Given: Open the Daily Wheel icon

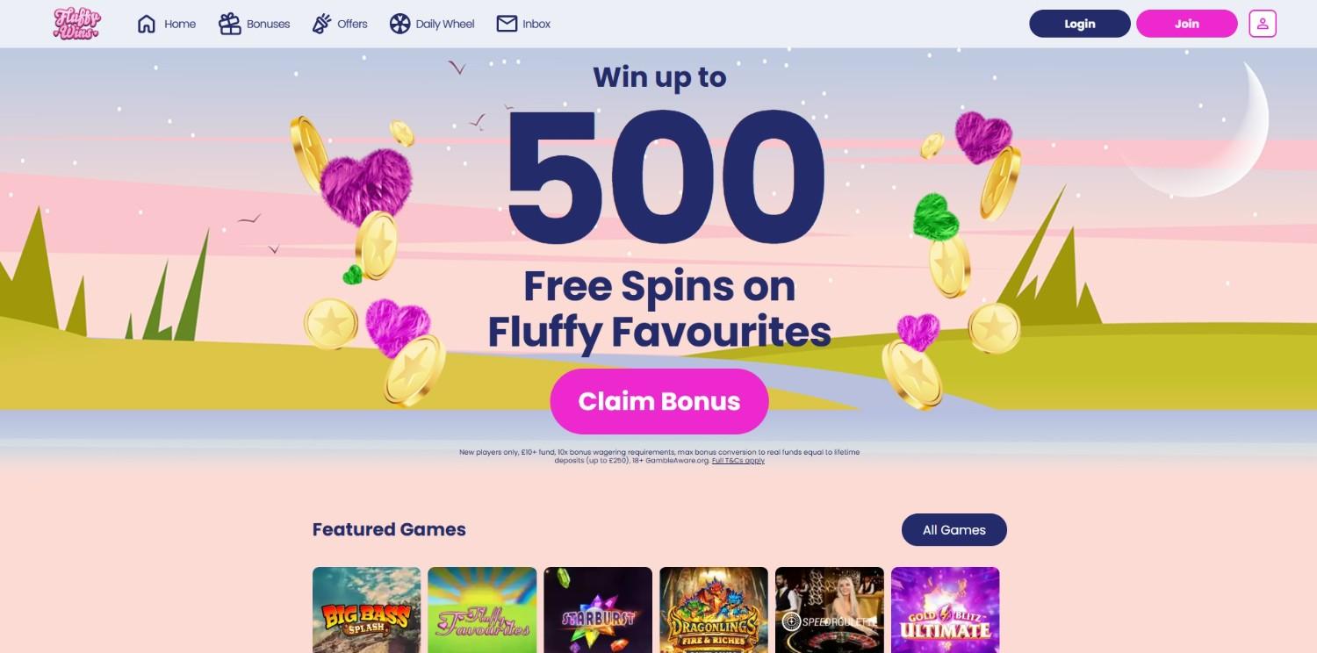Looking at the screenshot, I should point(402,24).
